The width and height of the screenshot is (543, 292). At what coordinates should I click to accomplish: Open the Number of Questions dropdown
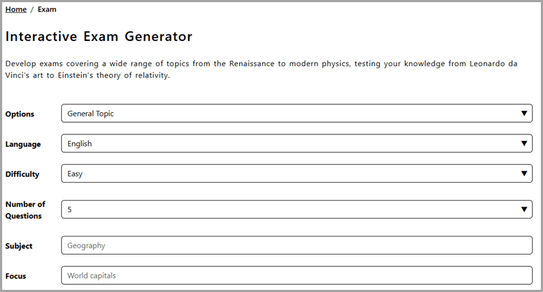click(297, 209)
